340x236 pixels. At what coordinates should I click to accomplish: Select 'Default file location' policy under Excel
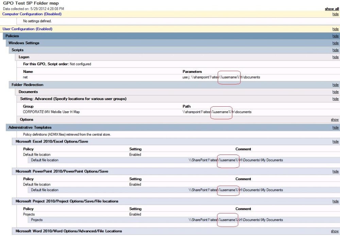point(37,155)
